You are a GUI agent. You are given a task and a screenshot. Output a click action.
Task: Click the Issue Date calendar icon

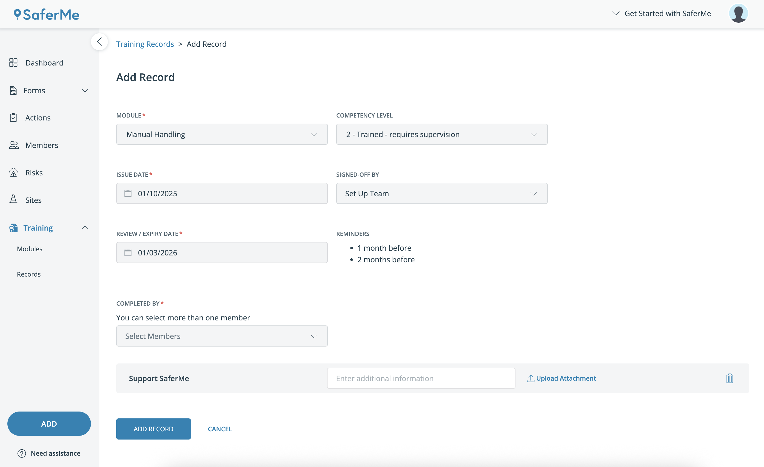tap(128, 193)
